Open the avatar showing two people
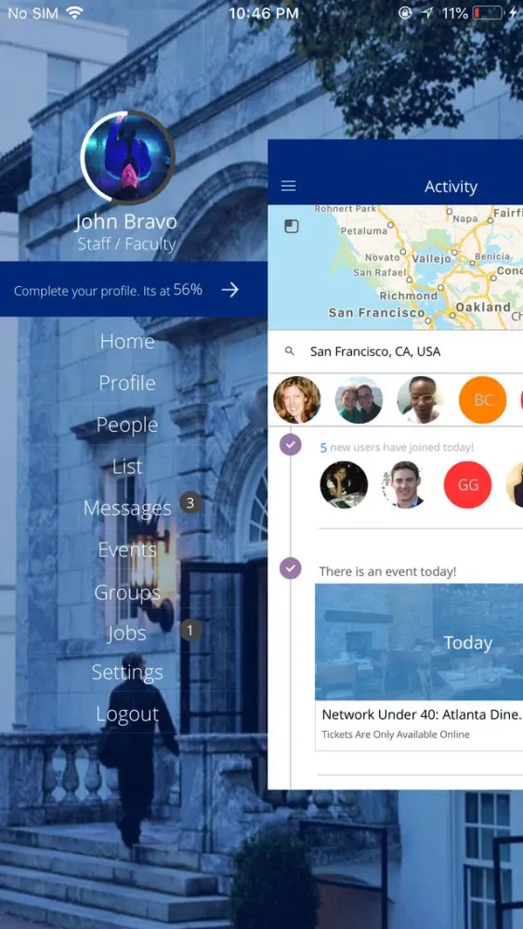 pyautogui.click(x=359, y=399)
